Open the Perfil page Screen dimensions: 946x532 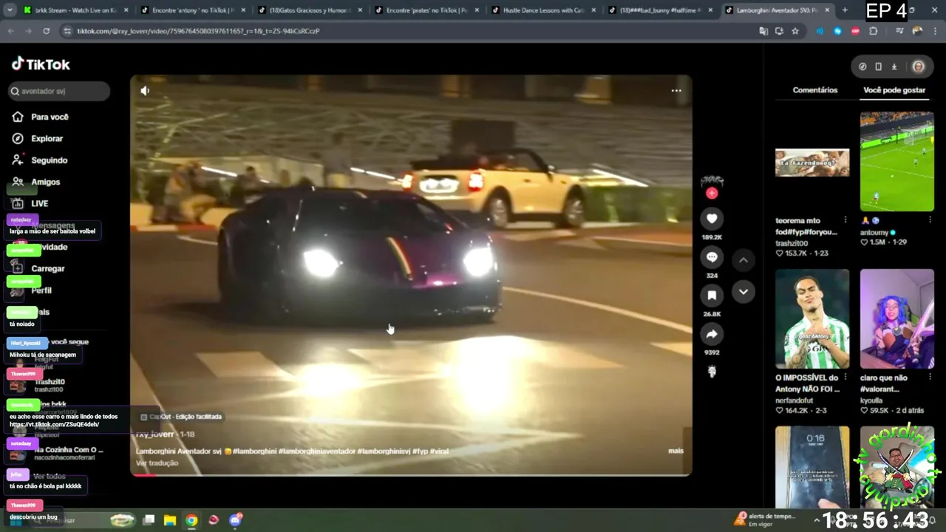[41, 290]
